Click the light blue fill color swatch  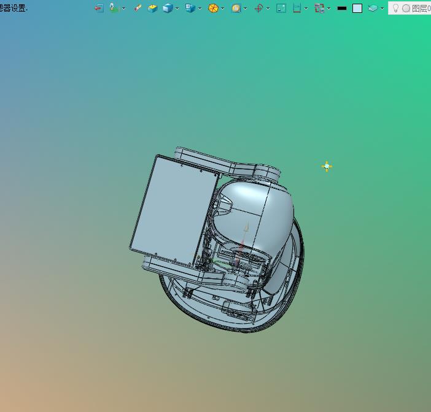(357, 8)
